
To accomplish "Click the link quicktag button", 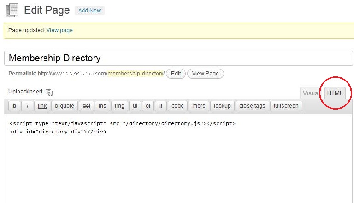I will pos(42,106).
